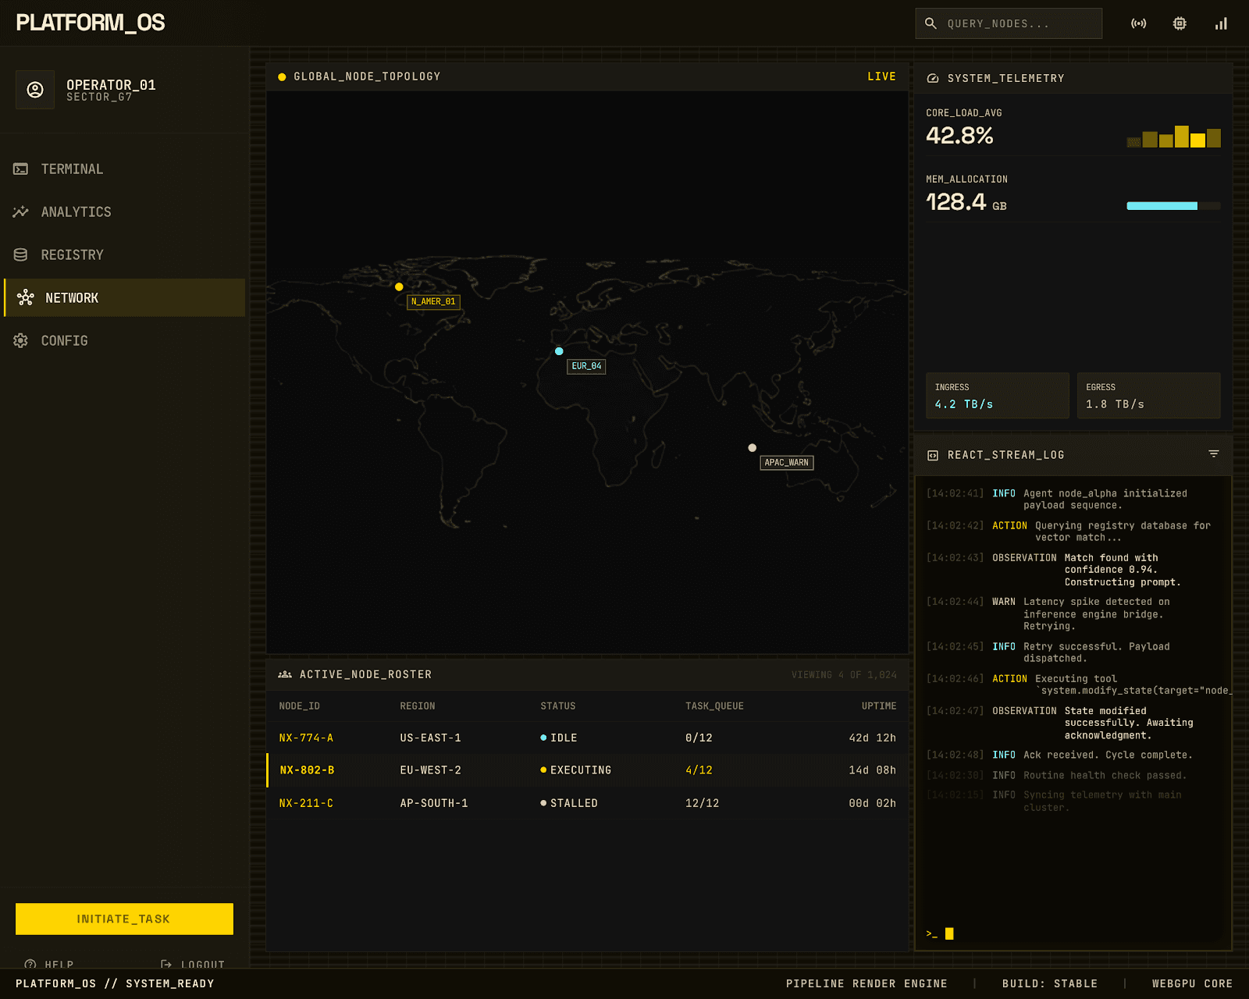Click the STALLED status cell
Screen dimensions: 1249x999
pyautogui.click(x=569, y=803)
